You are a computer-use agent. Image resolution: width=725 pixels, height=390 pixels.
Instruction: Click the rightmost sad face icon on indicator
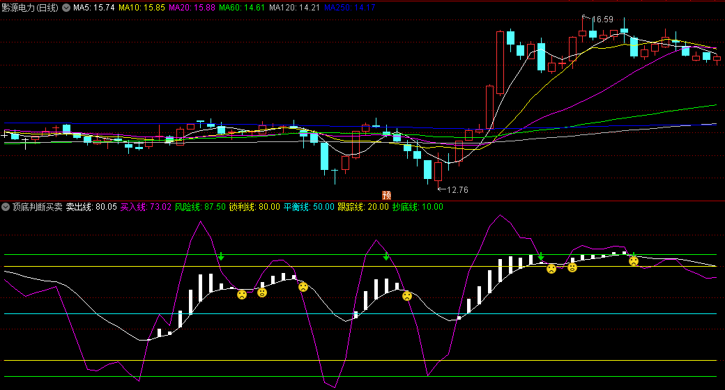tap(634, 261)
